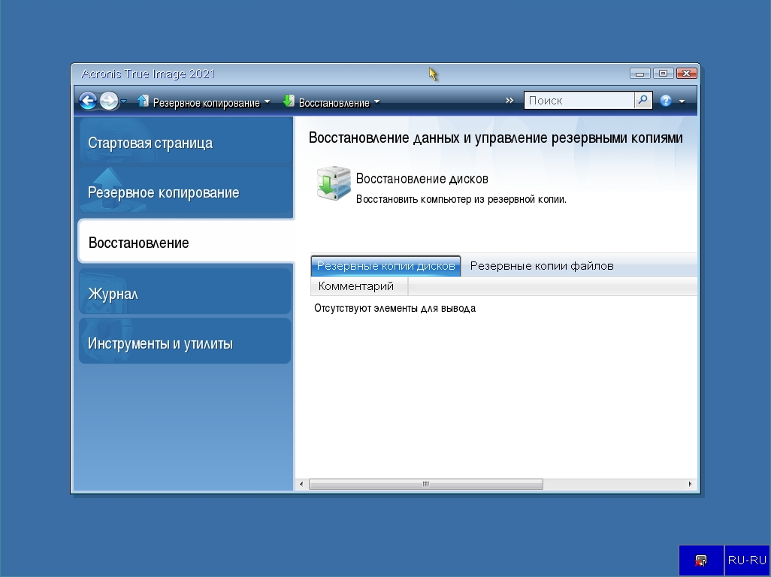Click the Восстановление дисков disk icon

tap(333, 185)
